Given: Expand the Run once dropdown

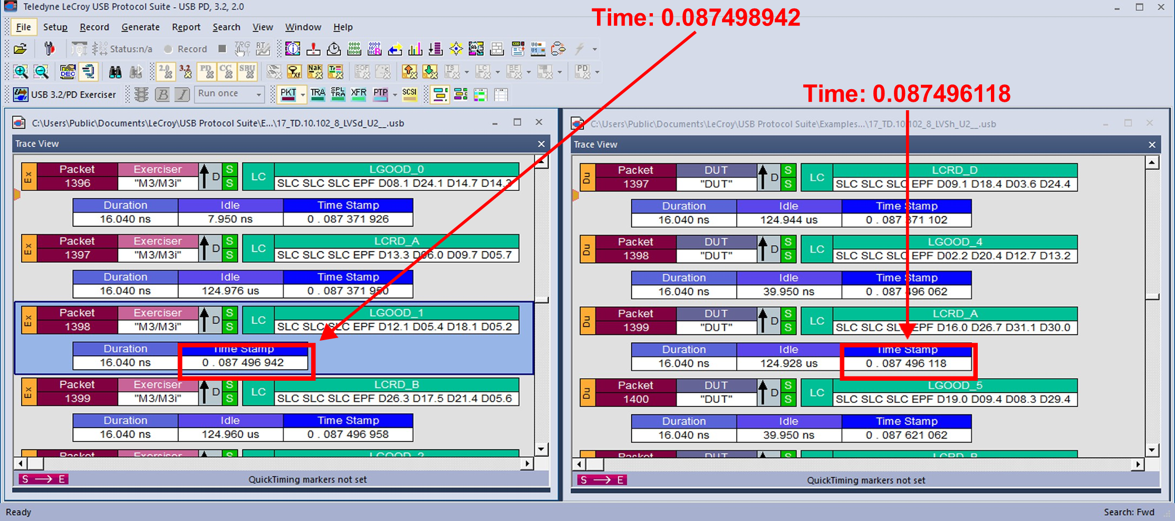Looking at the screenshot, I should click(259, 94).
